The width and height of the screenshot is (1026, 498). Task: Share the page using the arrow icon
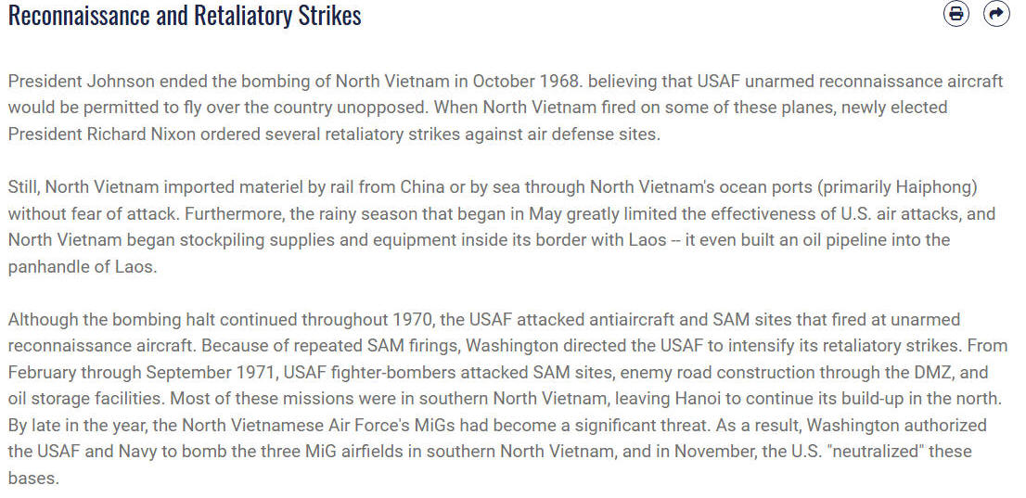click(x=996, y=13)
